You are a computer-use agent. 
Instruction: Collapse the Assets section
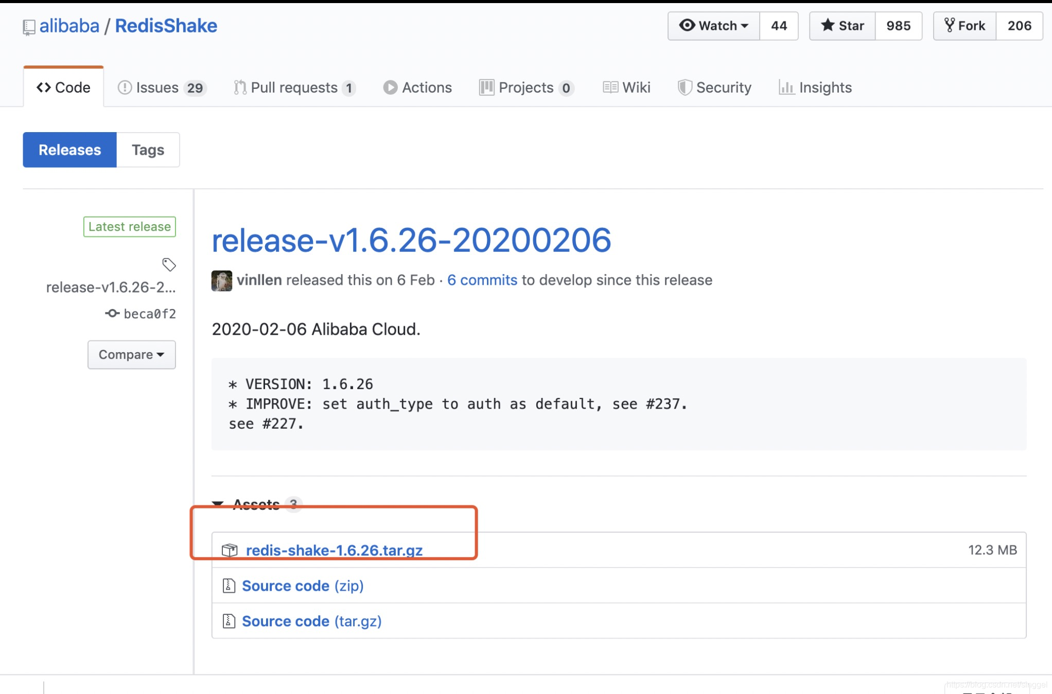pos(218,504)
